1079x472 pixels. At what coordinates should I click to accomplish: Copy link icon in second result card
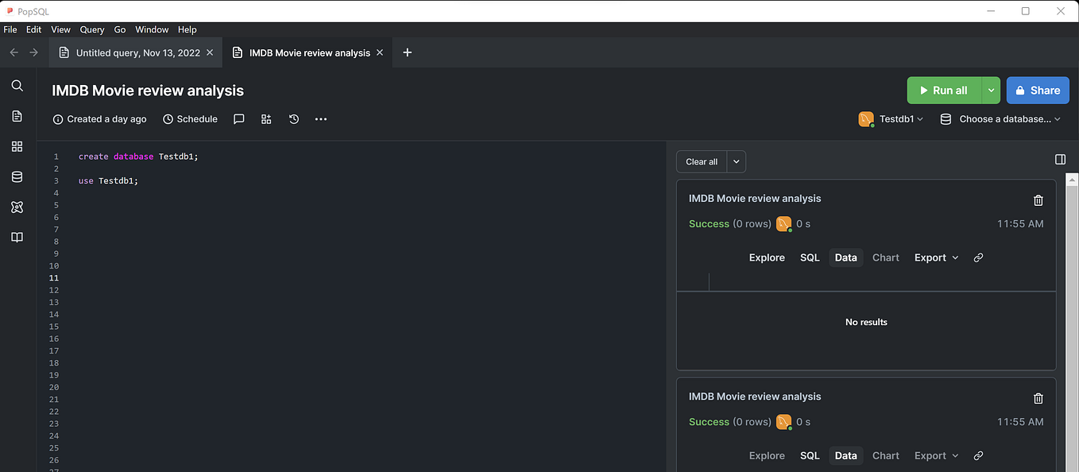tap(978, 455)
